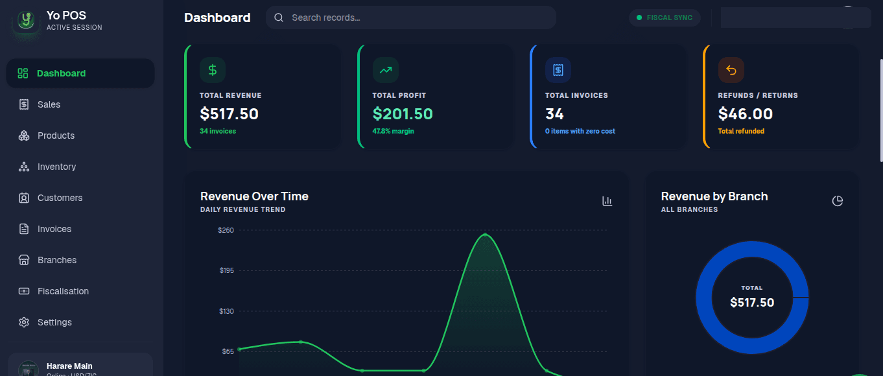883x376 pixels.
Task: Click the Settings gear icon
Action: (24, 322)
